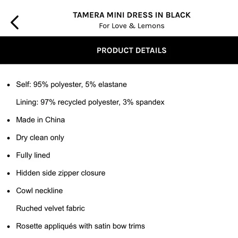Click the bullet beside Made in China
Screen dimensions: 238x238
[9, 121]
